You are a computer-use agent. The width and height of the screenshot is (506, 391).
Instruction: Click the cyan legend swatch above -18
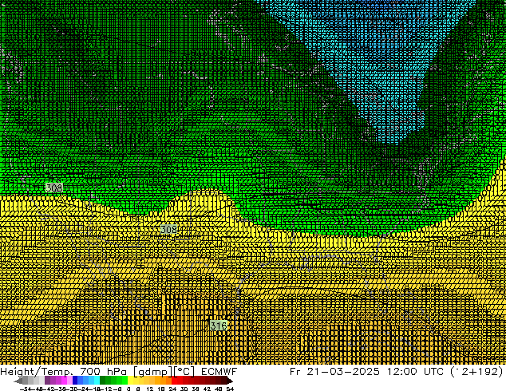(97, 381)
